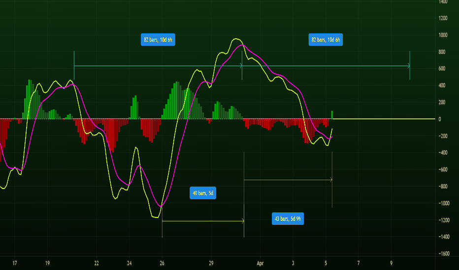Image resolution: width=459 pixels, height=270 pixels.
Task: Click the '40 bars, 5d' measurement label
Action: coord(203,193)
